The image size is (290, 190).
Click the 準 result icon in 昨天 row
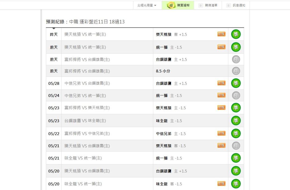point(236,34)
